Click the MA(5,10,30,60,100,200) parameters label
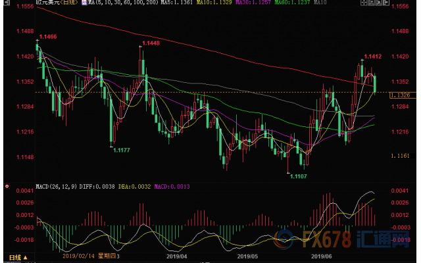 [x=123, y=3]
